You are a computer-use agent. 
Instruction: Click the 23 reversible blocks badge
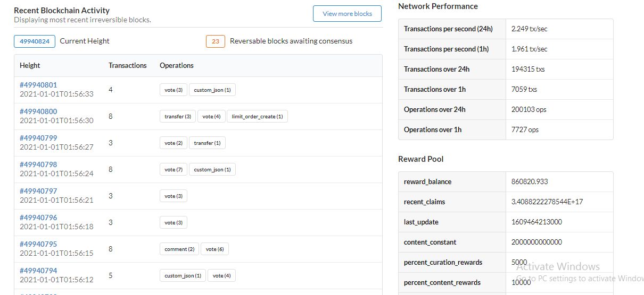pyautogui.click(x=215, y=41)
